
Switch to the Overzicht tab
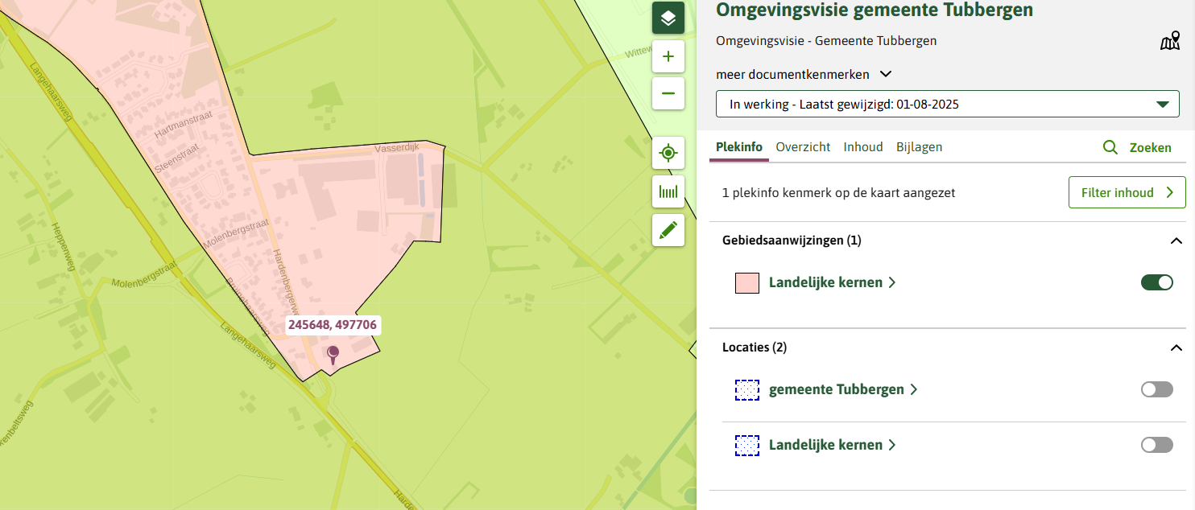(803, 147)
